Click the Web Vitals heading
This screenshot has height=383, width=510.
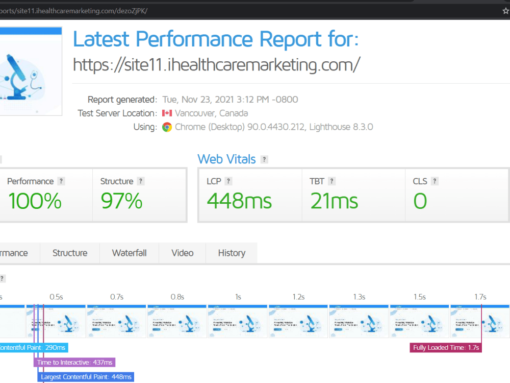(227, 159)
